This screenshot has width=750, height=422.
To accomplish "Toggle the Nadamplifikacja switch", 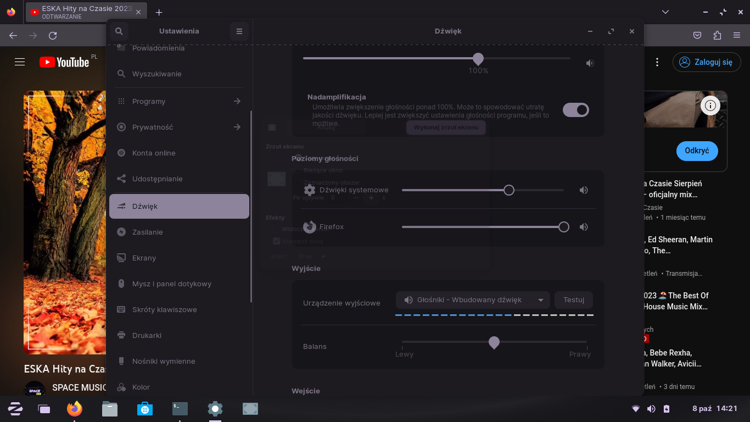I will 576,110.
